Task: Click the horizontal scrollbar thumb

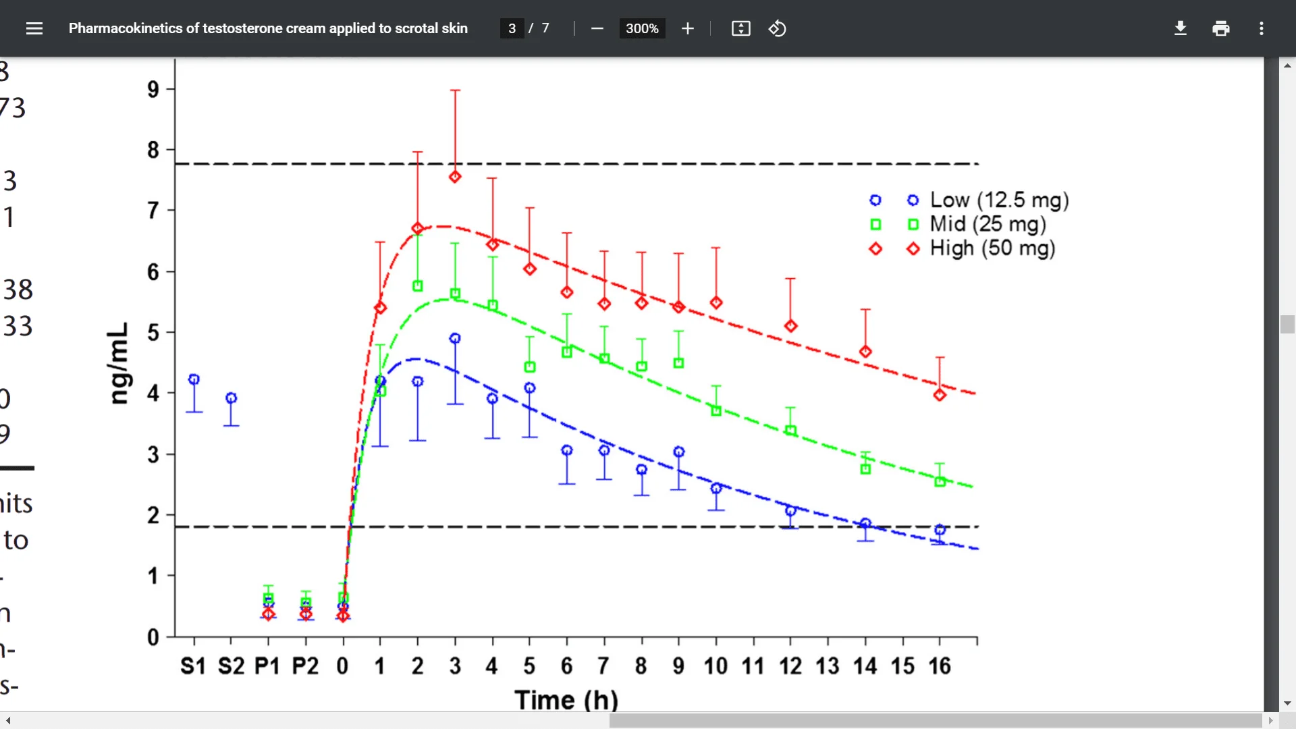Action: pyautogui.click(x=935, y=720)
